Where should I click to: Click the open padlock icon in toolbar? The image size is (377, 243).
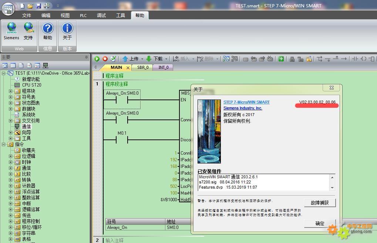click(x=300, y=59)
